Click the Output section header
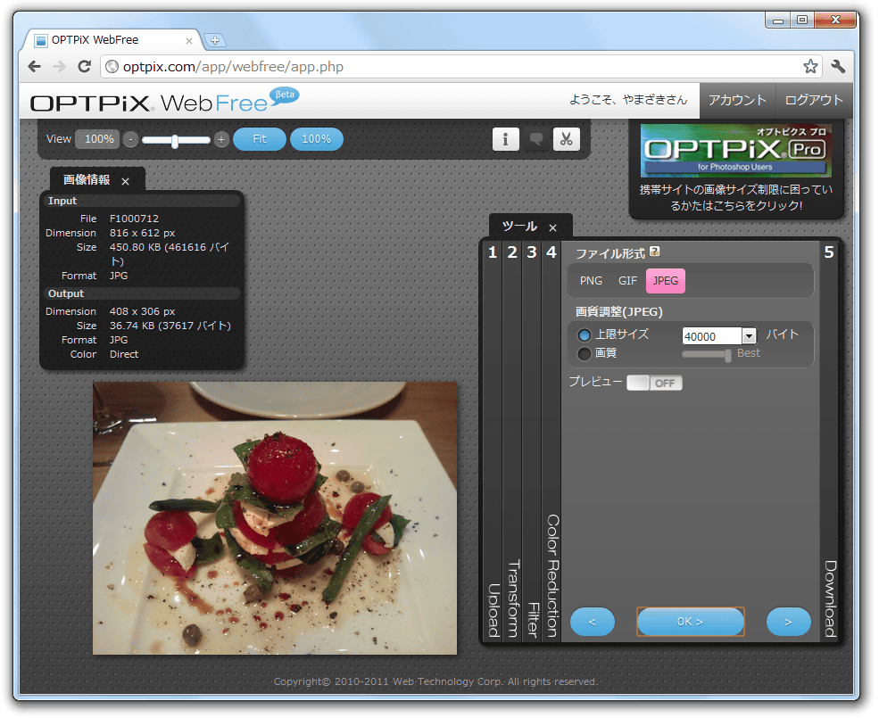The height and width of the screenshot is (718, 879). [141, 293]
